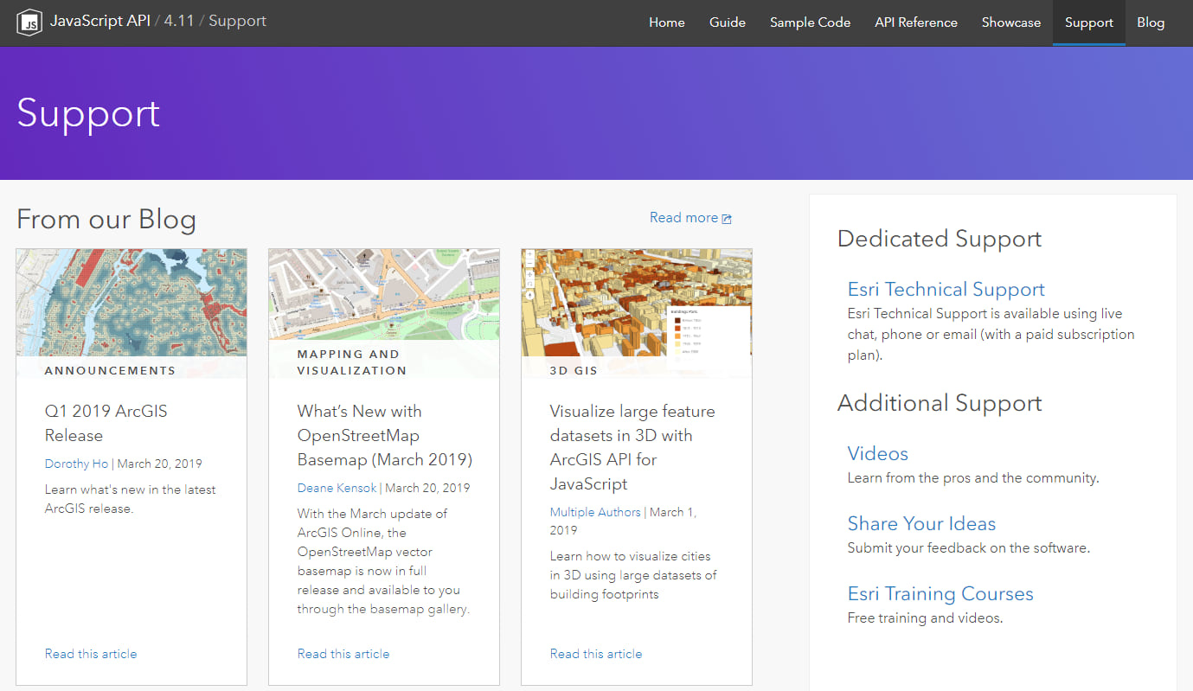Click the text 'Submit your feedback on the software.'

[969, 547]
